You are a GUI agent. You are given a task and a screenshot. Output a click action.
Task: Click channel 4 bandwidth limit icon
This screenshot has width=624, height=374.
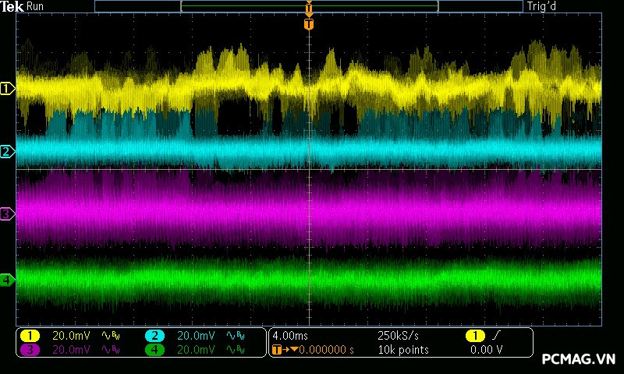pyautogui.click(x=235, y=350)
